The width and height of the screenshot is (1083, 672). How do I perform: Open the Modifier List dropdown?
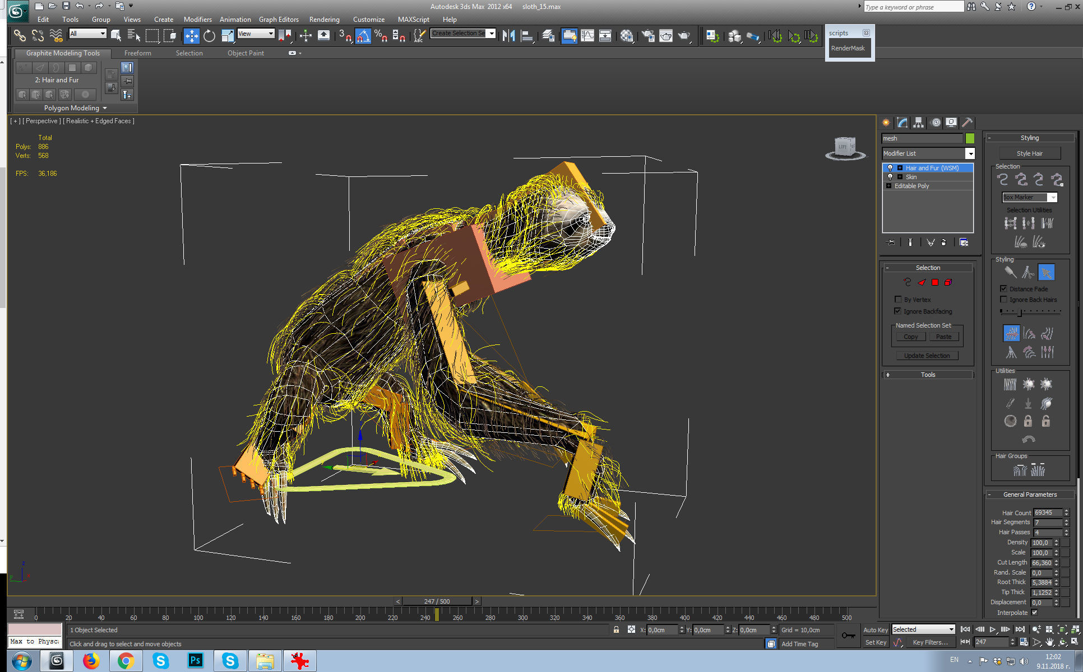point(928,153)
